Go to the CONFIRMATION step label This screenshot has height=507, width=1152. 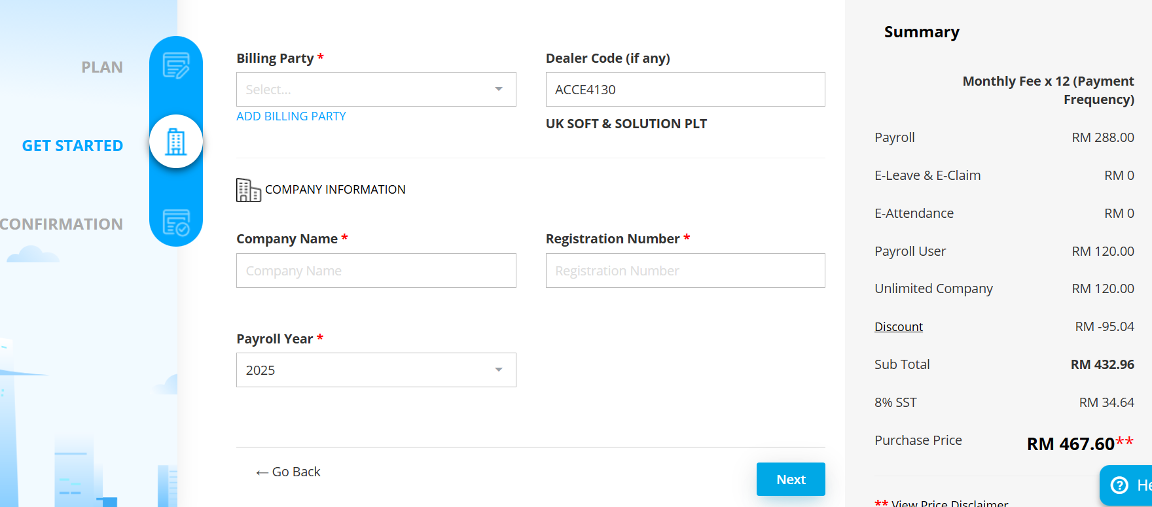(x=62, y=224)
